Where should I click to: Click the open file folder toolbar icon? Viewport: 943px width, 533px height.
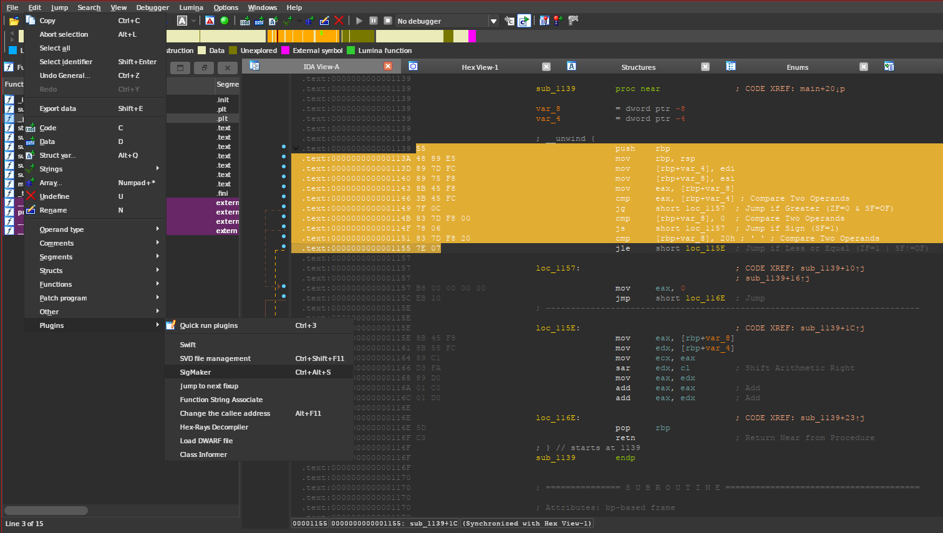click(14, 21)
